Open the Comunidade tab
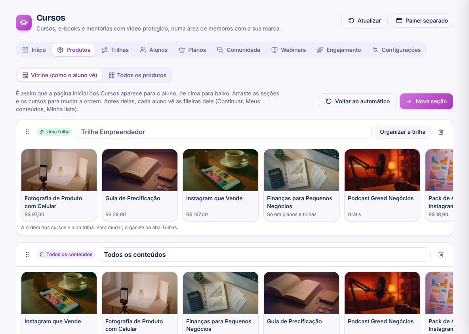This screenshot has height=334, width=469. (x=239, y=50)
